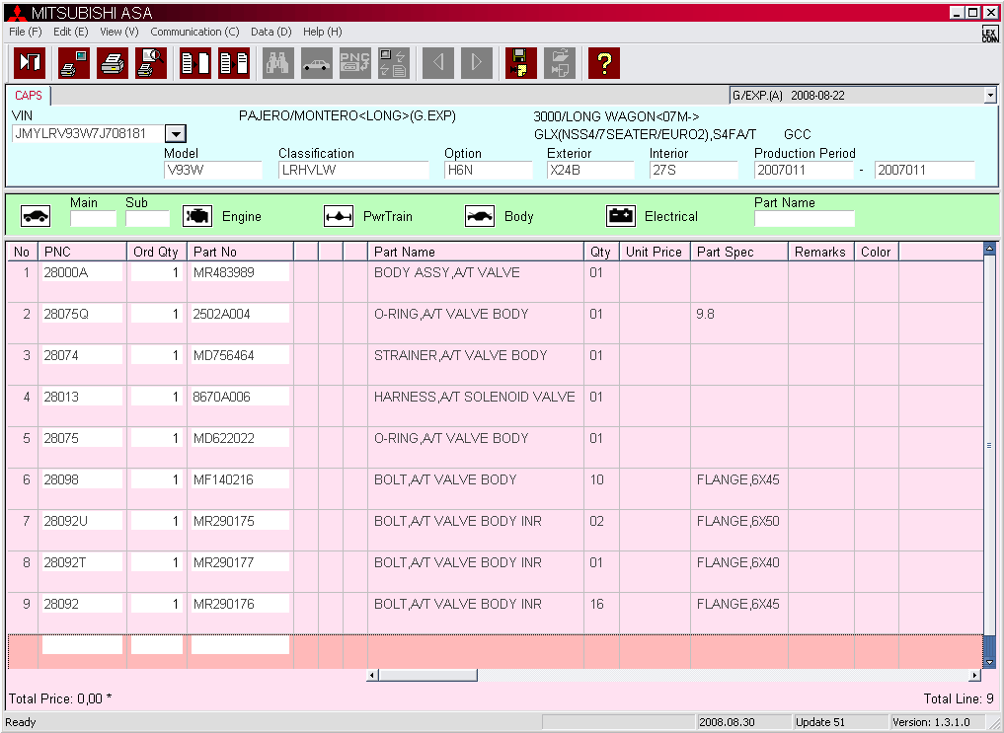Click the binoculars search icon
Viewport: 1004px width, 733px height.
pos(277,63)
